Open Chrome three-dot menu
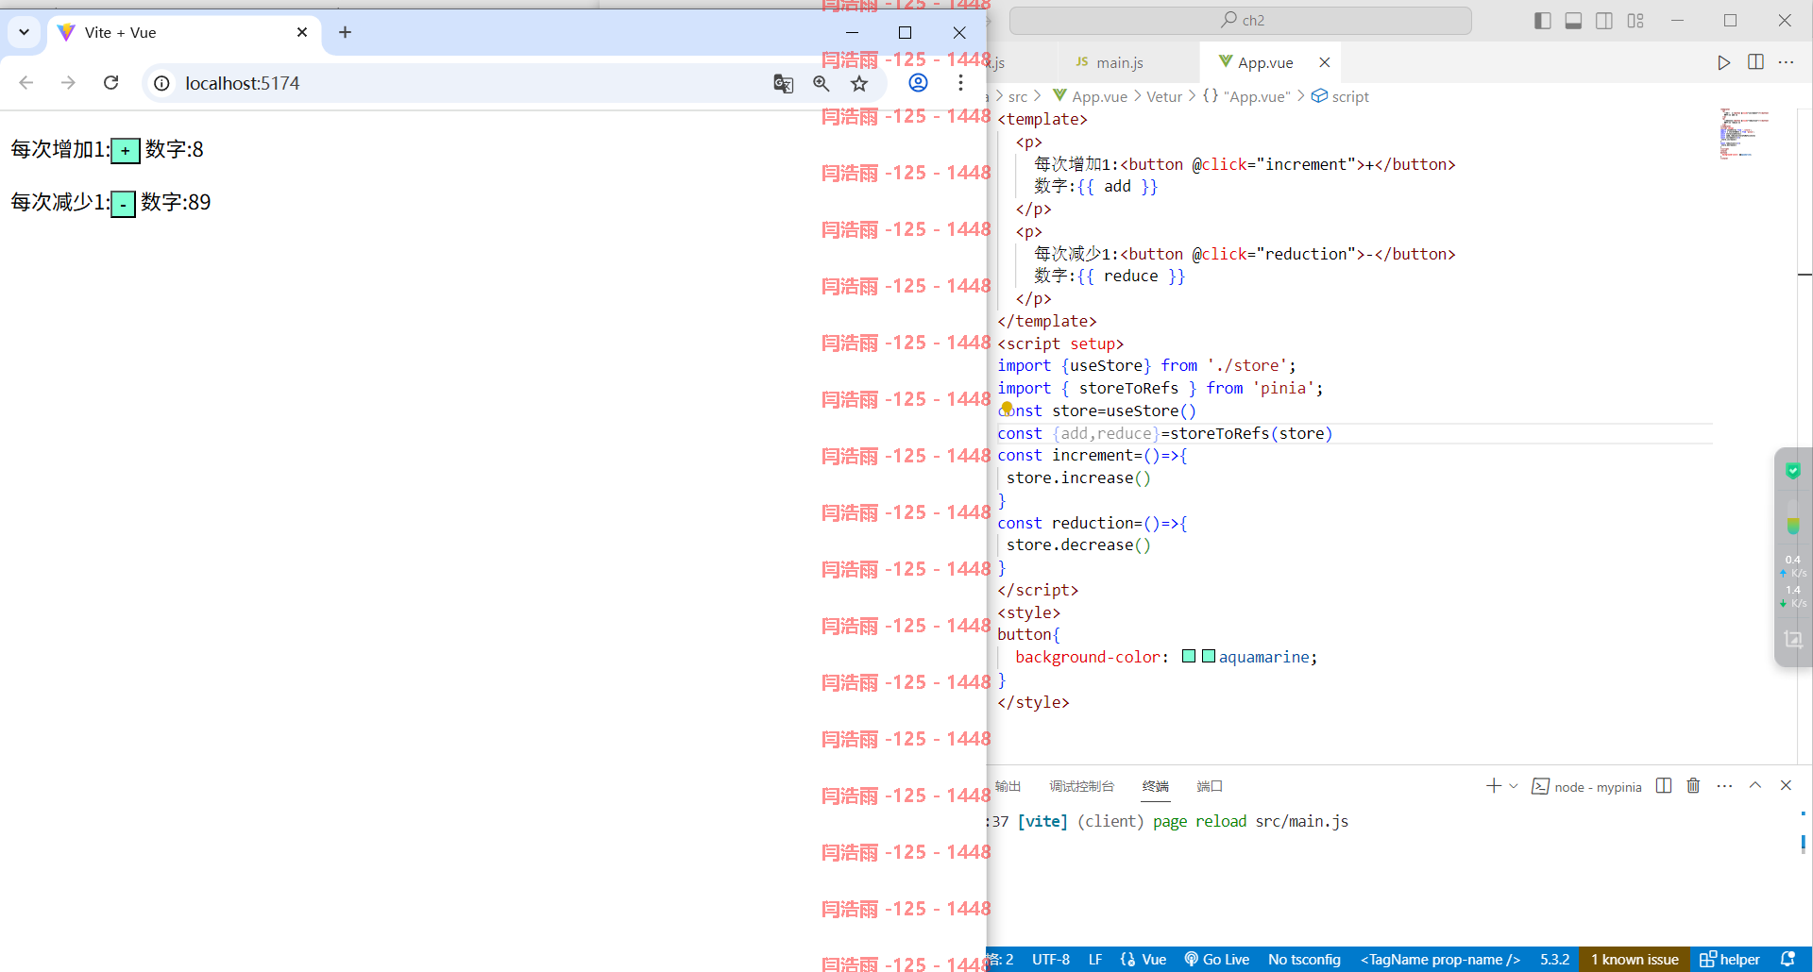Image resolution: width=1813 pixels, height=972 pixels. pos(960,83)
